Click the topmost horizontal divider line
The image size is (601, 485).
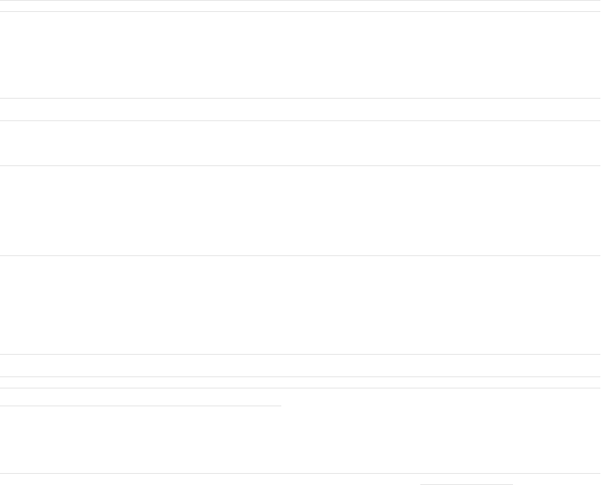click(x=300, y=1)
